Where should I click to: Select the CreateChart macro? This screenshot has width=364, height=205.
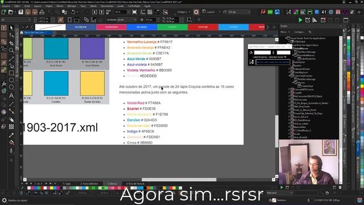pos(307,86)
